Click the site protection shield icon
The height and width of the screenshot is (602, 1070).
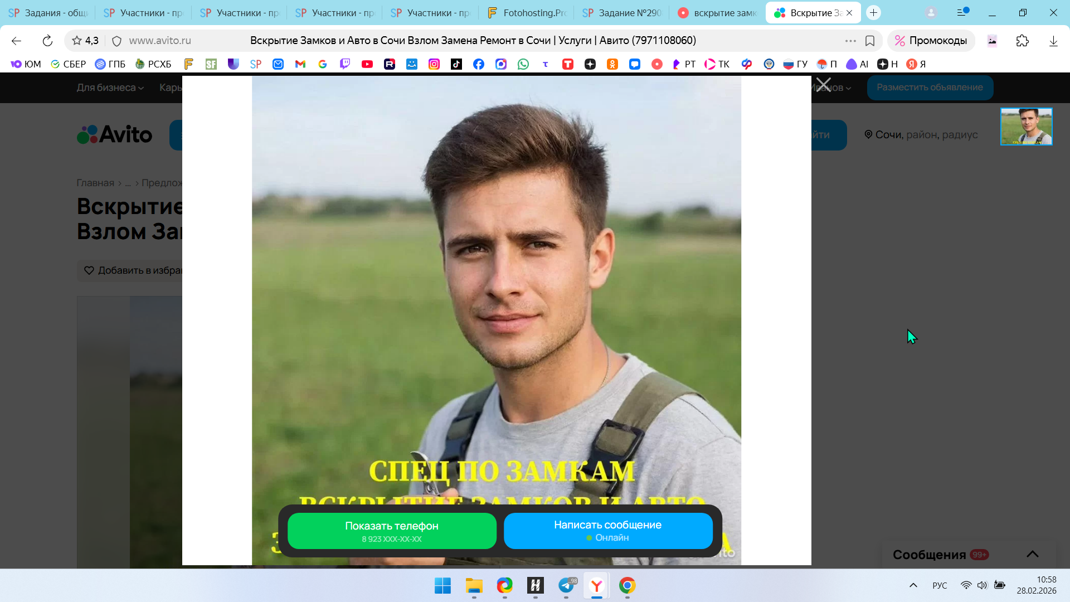[x=116, y=41]
